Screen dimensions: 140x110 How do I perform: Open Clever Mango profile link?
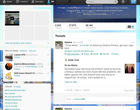(31, 67)
